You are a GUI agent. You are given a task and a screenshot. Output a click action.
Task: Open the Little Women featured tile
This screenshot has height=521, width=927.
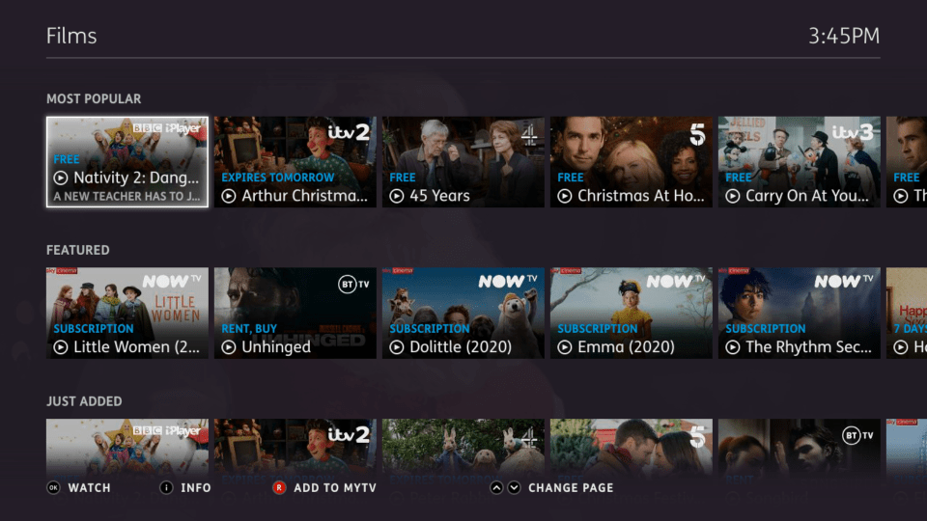127,313
